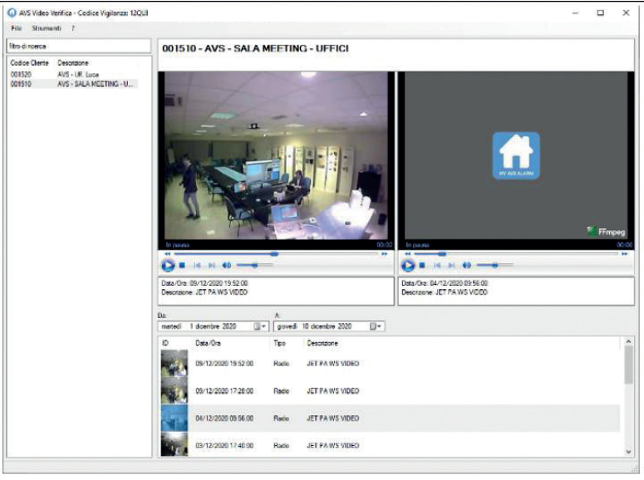The width and height of the screenshot is (644, 480).
Task: Open the ? help menu
Action: click(x=73, y=28)
